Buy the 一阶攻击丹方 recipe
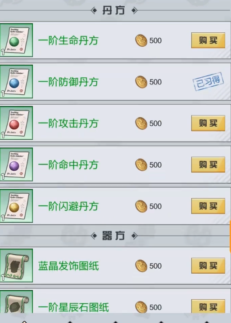The image size is (231, 323). (208, 123)
